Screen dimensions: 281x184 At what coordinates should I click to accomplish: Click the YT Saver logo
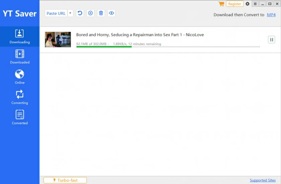[20, 14]
